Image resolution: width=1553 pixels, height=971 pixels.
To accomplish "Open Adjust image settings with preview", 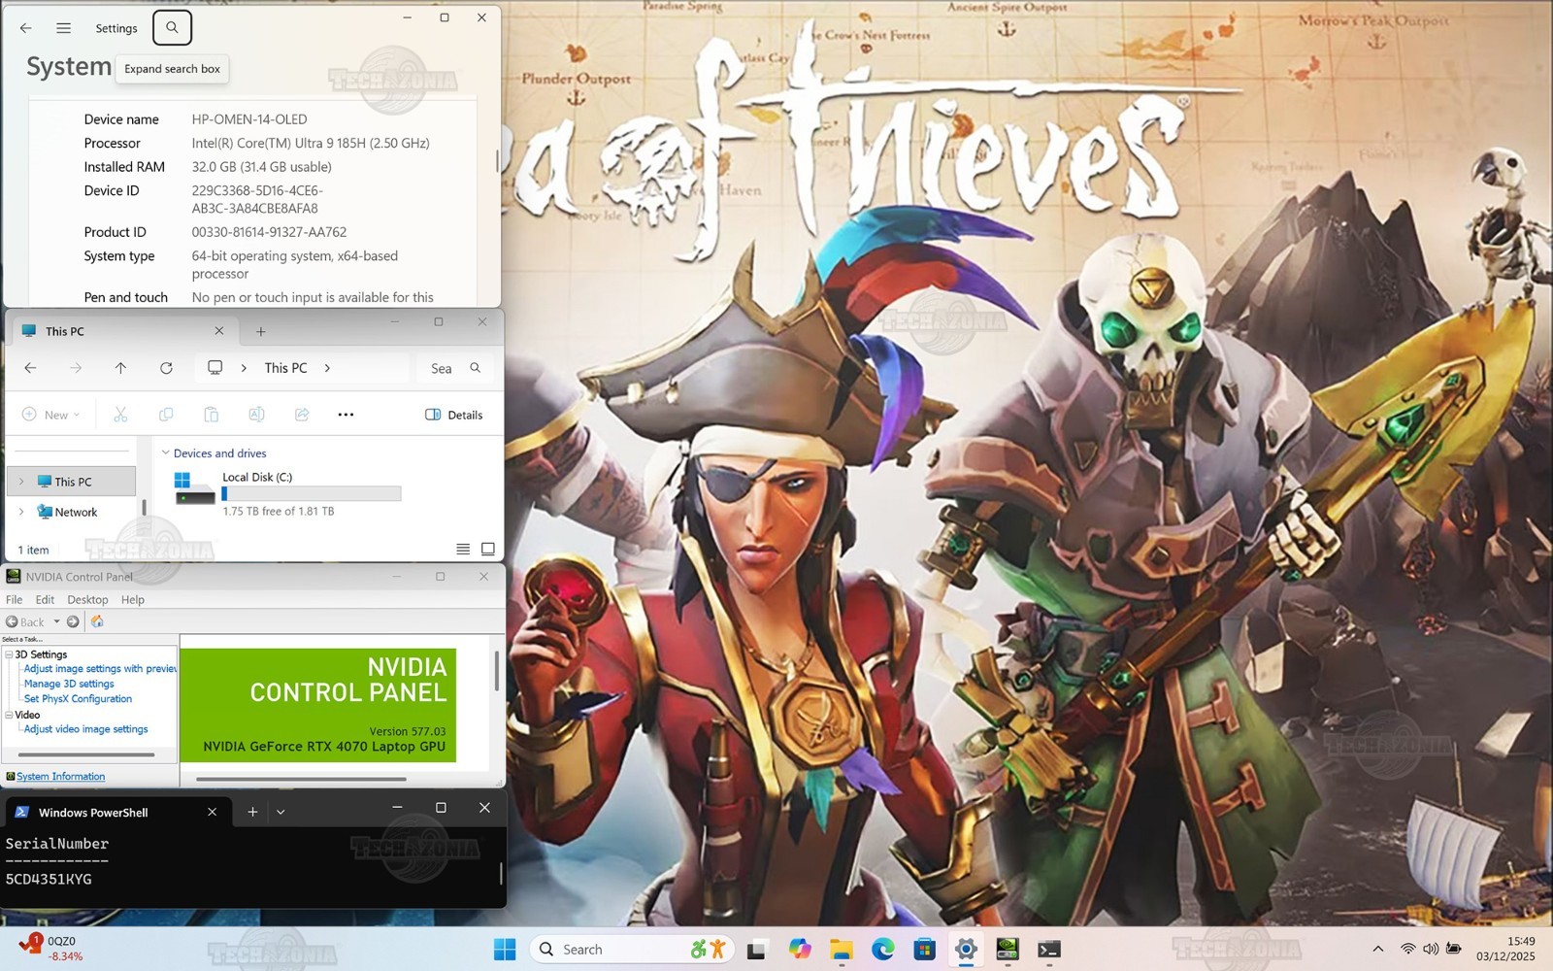I will point(100,669).
